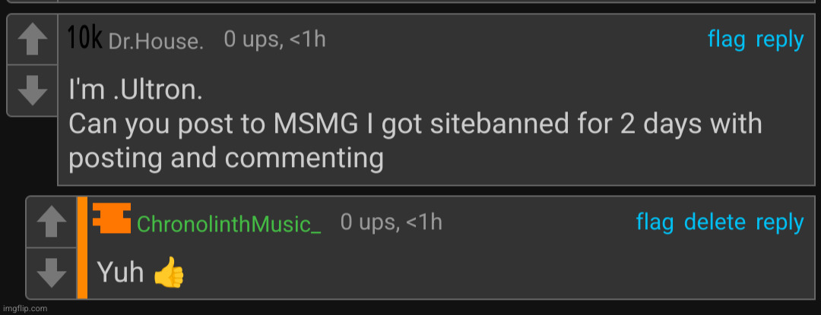Image resolution: width=821 pixels, height=315 pixels.
Task: Reply to the Dr.House. comment
Action: point(779,40)
